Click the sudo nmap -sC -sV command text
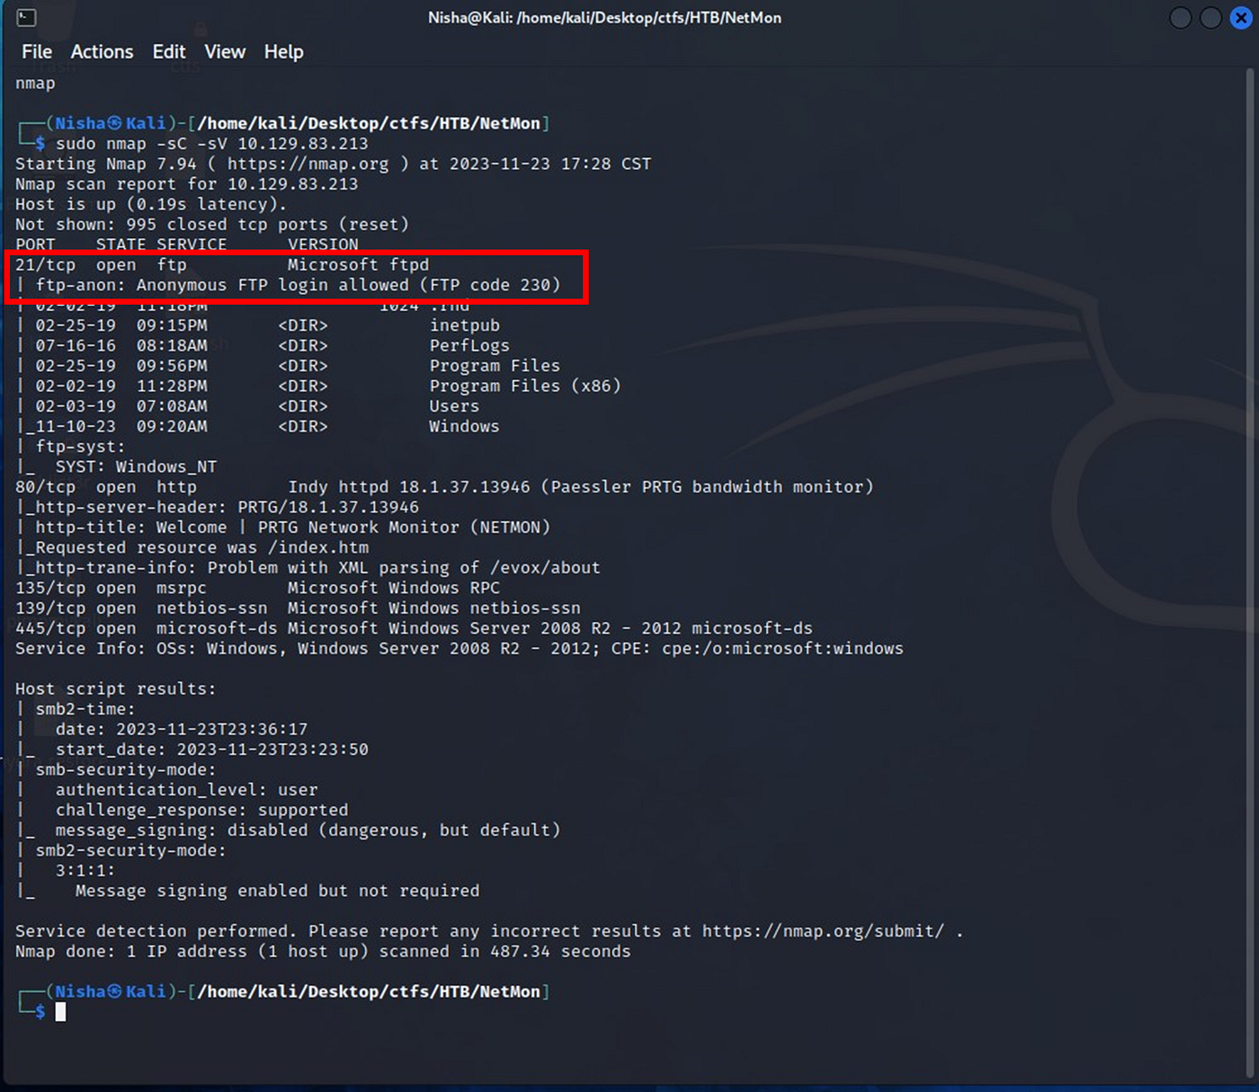 click(x=212, y=144)
